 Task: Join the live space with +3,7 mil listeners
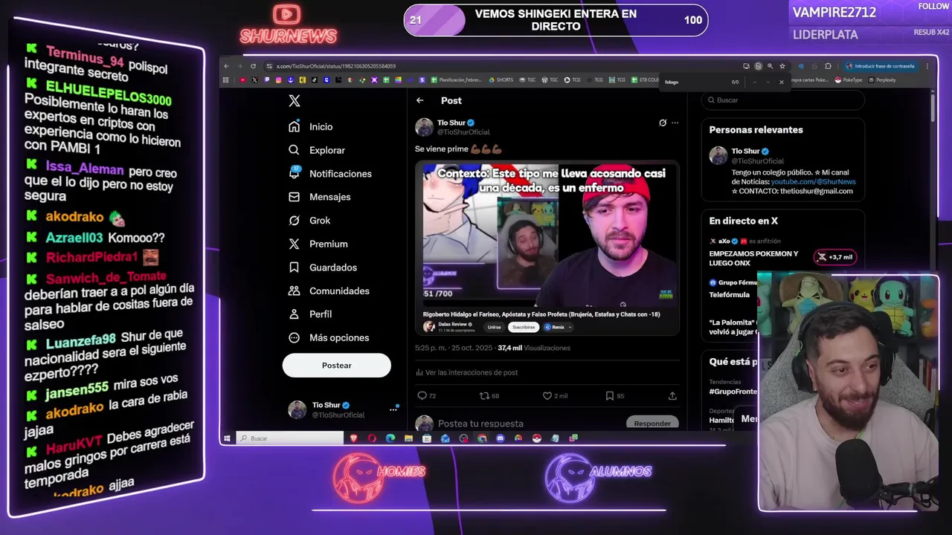(835, 257)
